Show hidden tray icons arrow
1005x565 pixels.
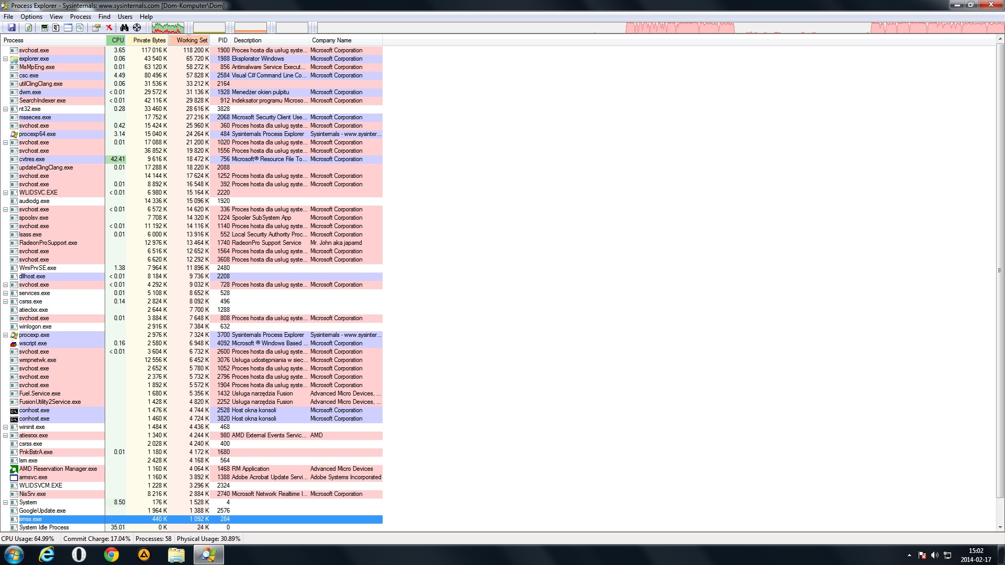tap(909, 555)
